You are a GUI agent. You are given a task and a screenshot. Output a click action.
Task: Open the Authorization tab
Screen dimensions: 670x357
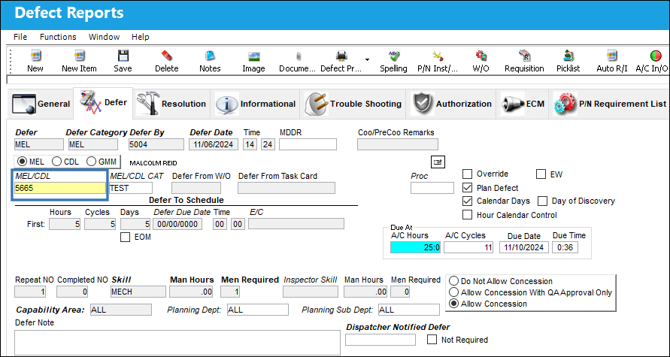click(451, 104)
